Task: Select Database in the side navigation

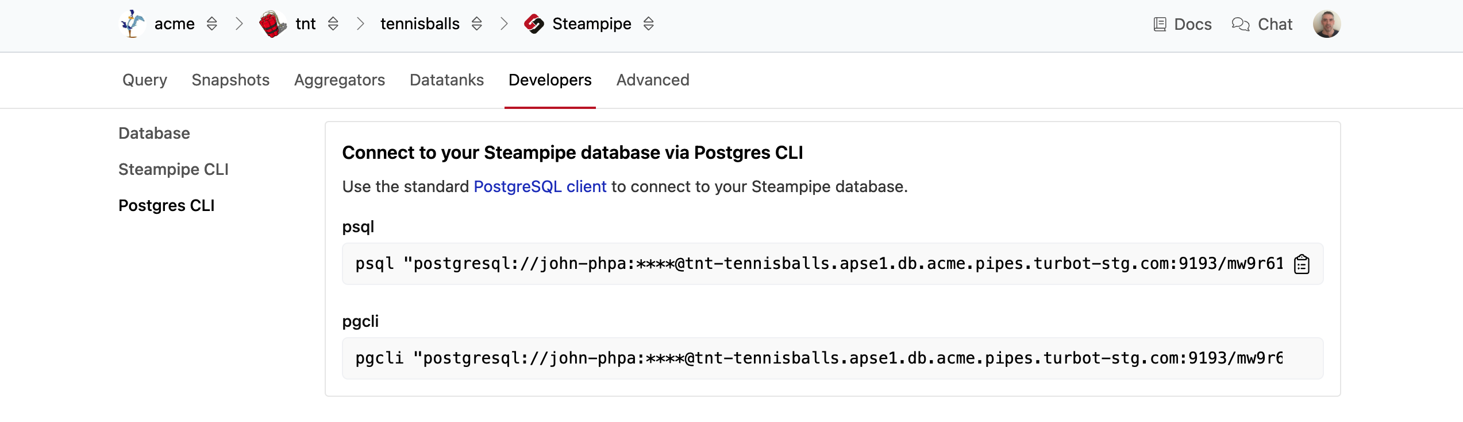Action: tap(154, 134)
